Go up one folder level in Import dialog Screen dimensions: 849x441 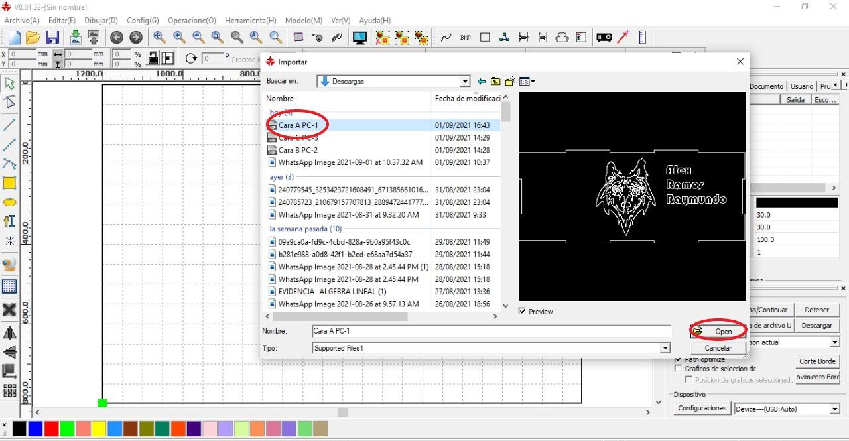pyautogui.click(x=495, y=82)
